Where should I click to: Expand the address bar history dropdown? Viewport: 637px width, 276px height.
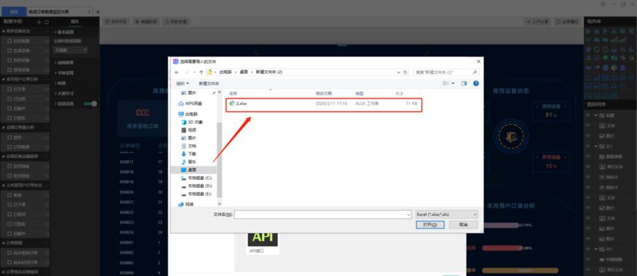pyautogui.click(x=398, y=72)
